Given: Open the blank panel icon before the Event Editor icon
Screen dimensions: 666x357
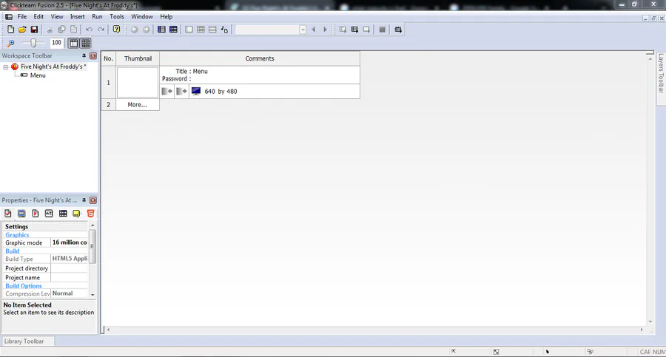Looking at the screenshot, I should 189,30.
